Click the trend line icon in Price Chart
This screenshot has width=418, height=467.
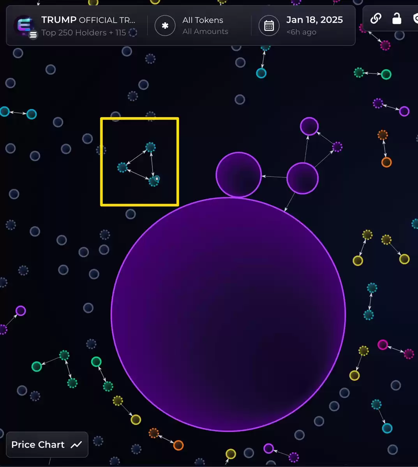(x=76, y=444)
